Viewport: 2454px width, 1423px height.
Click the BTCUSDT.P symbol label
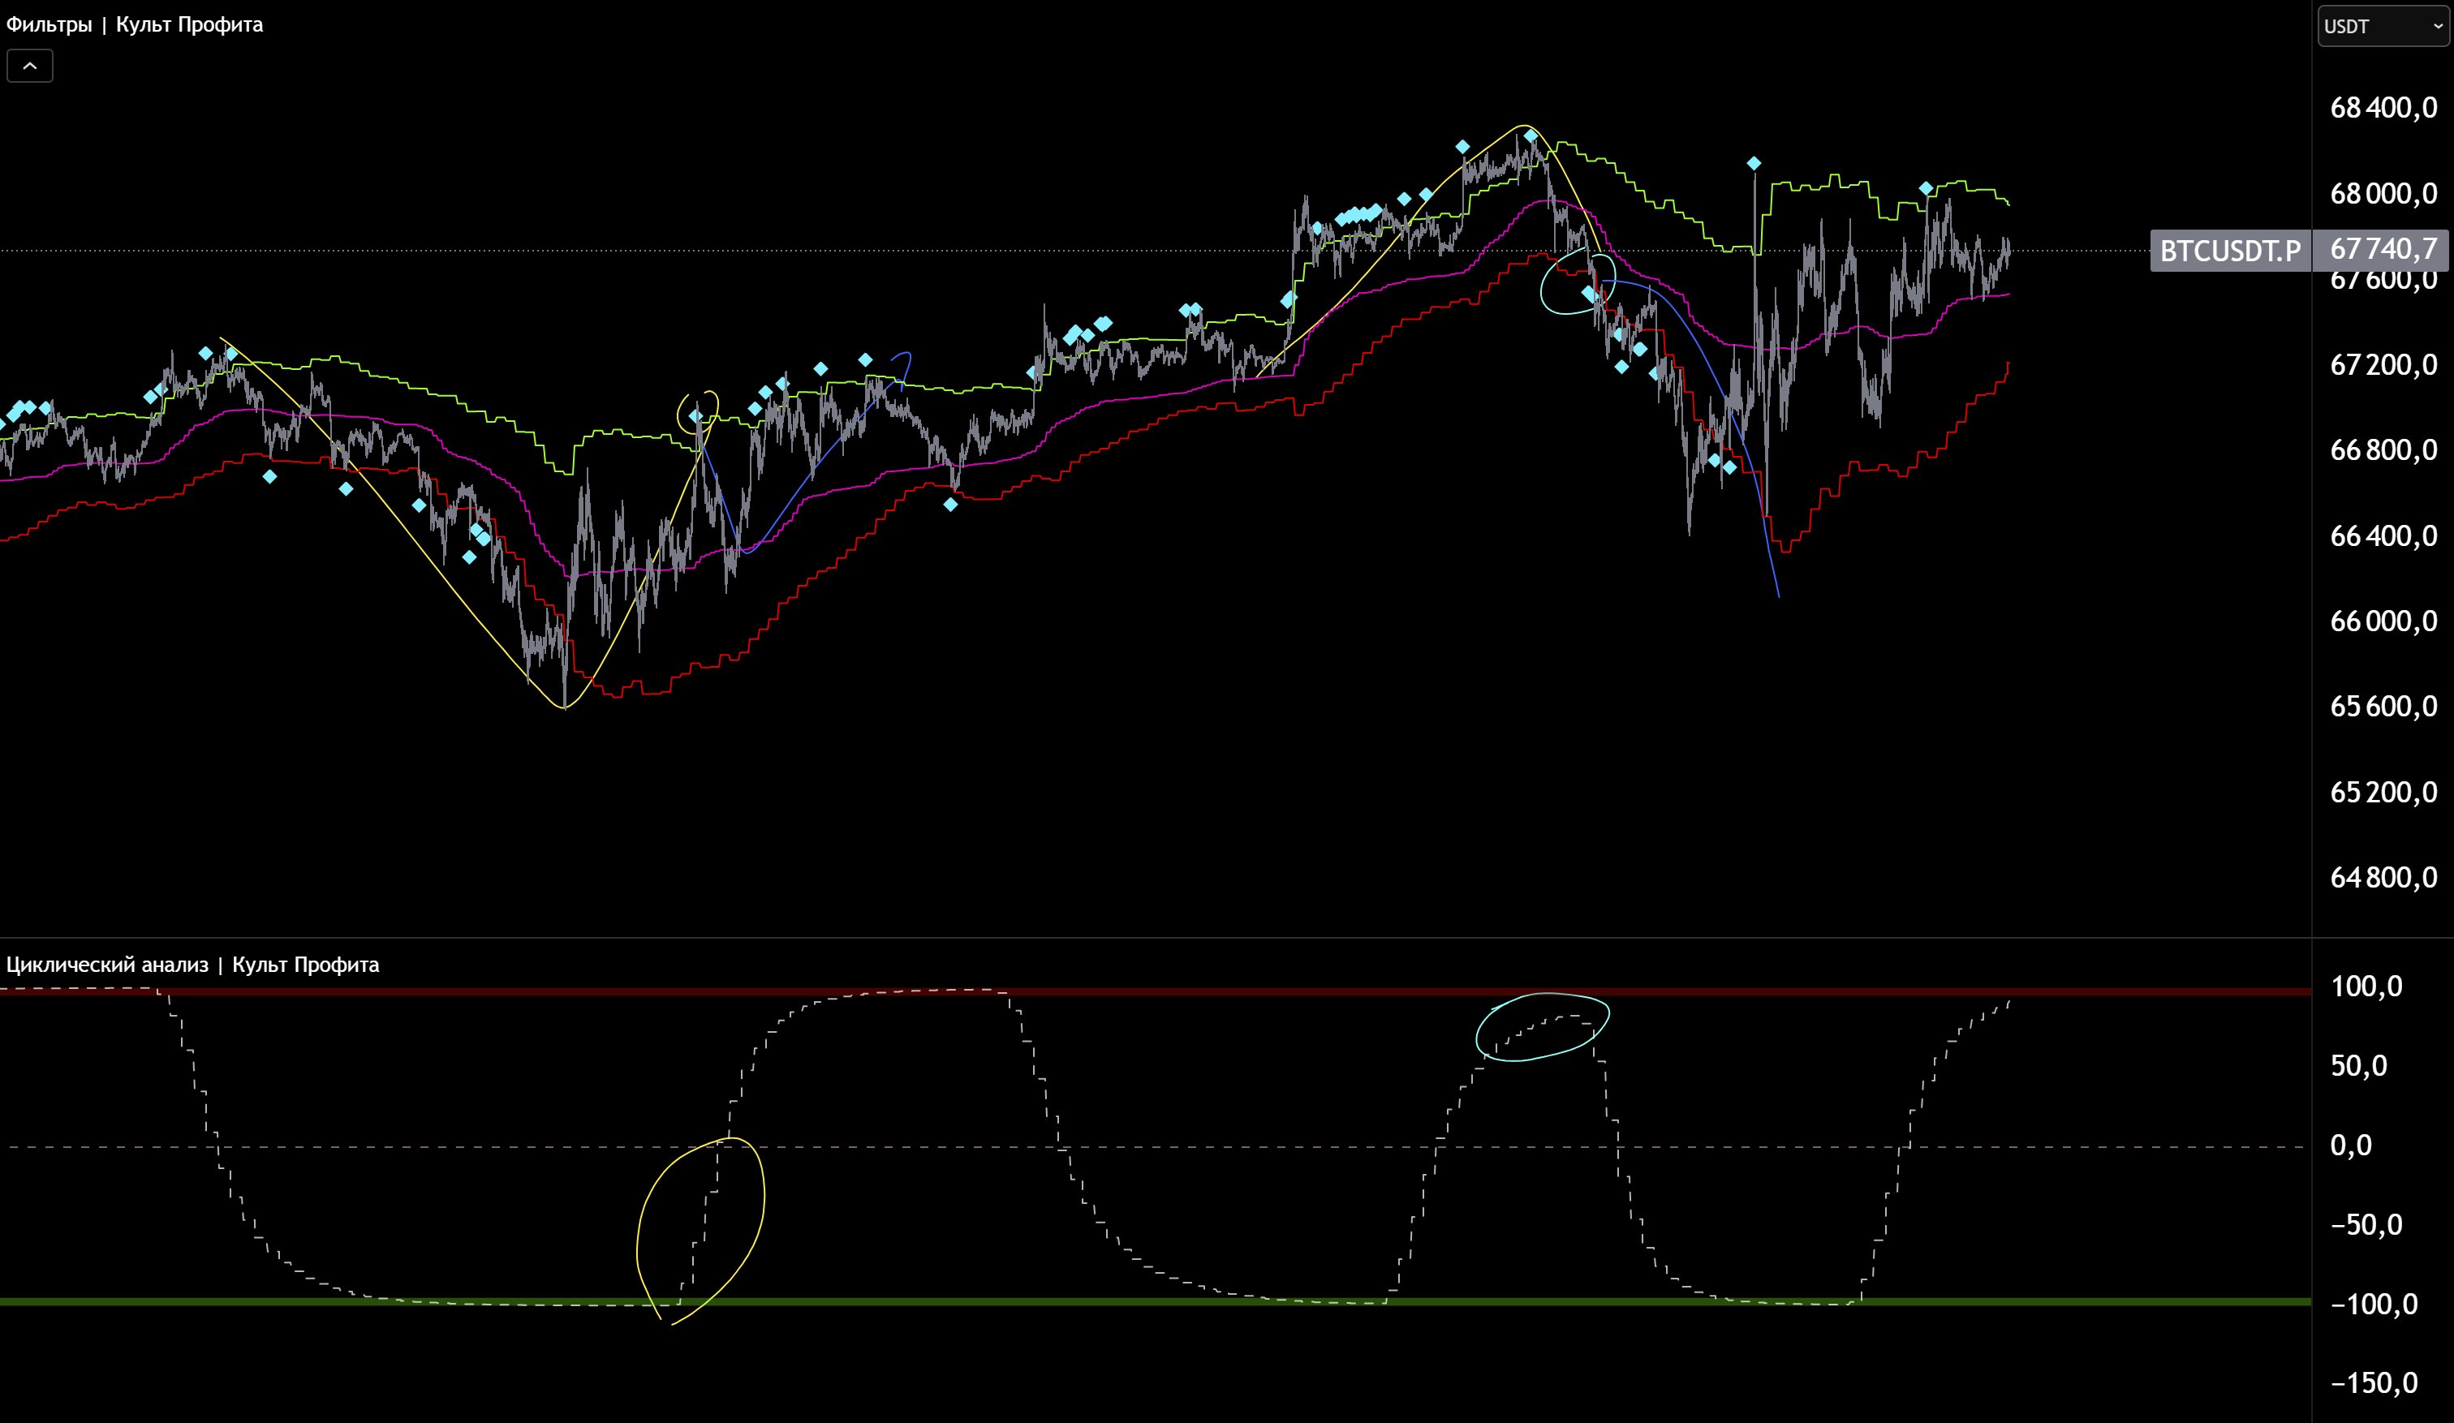2229,251
